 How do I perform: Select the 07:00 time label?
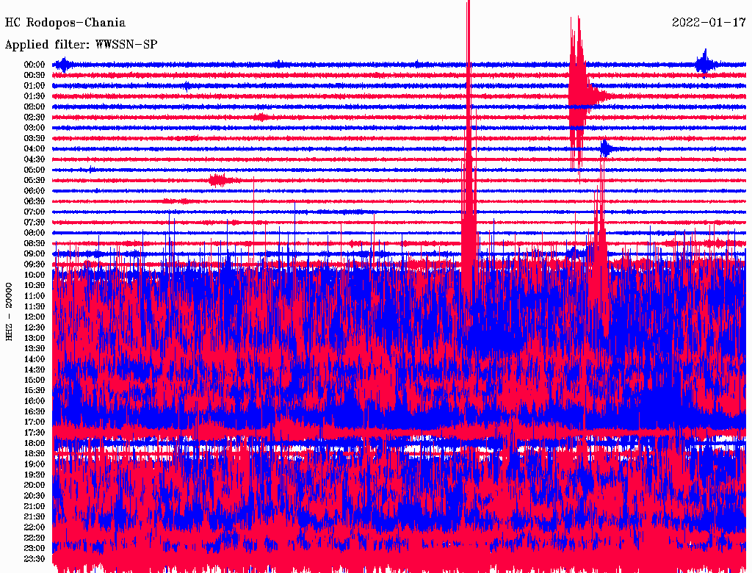[x=35, y=212]
